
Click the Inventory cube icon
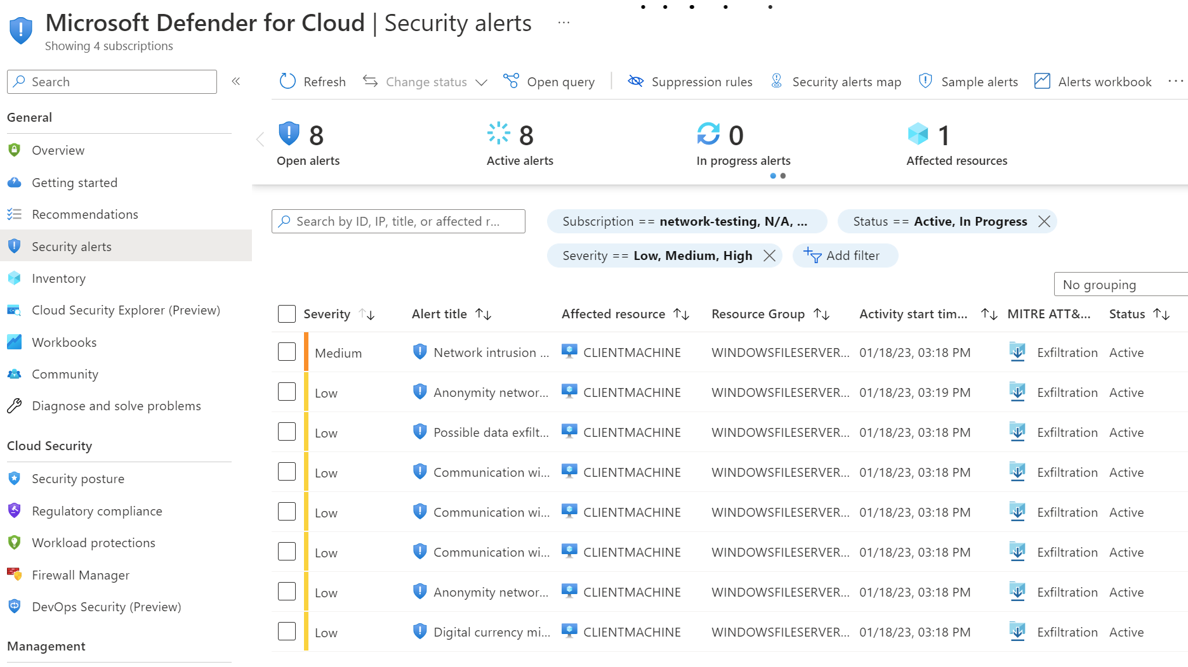tap(14, 278)
